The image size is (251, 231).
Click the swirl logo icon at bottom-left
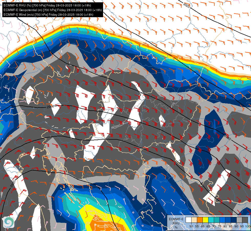[8, 222]
